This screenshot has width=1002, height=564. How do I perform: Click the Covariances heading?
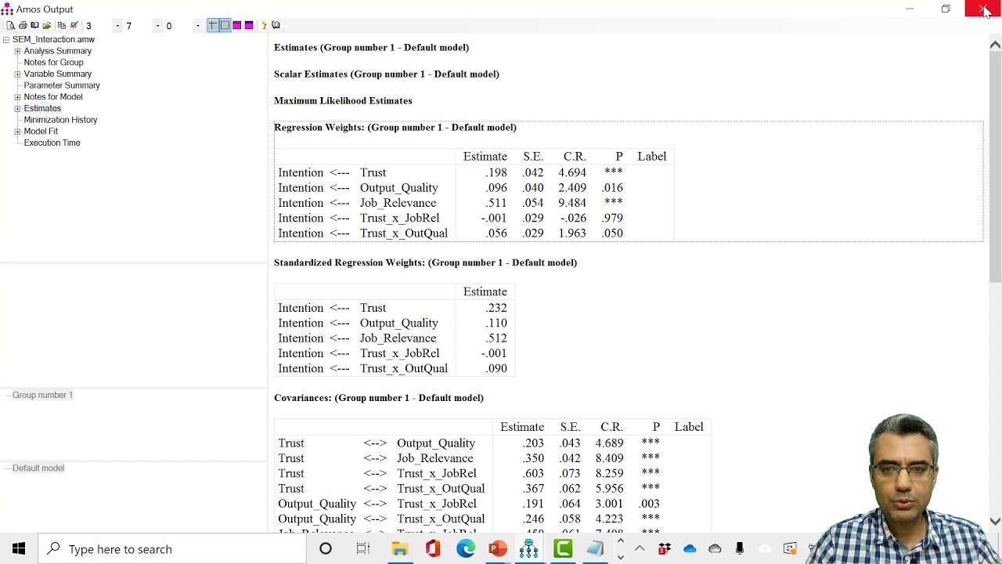[379, 398]
